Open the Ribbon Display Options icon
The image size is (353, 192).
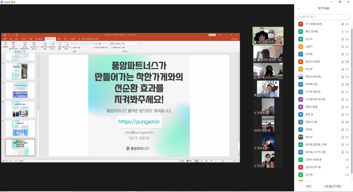point(220,35)
